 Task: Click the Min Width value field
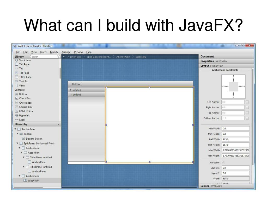coord(235,128)
